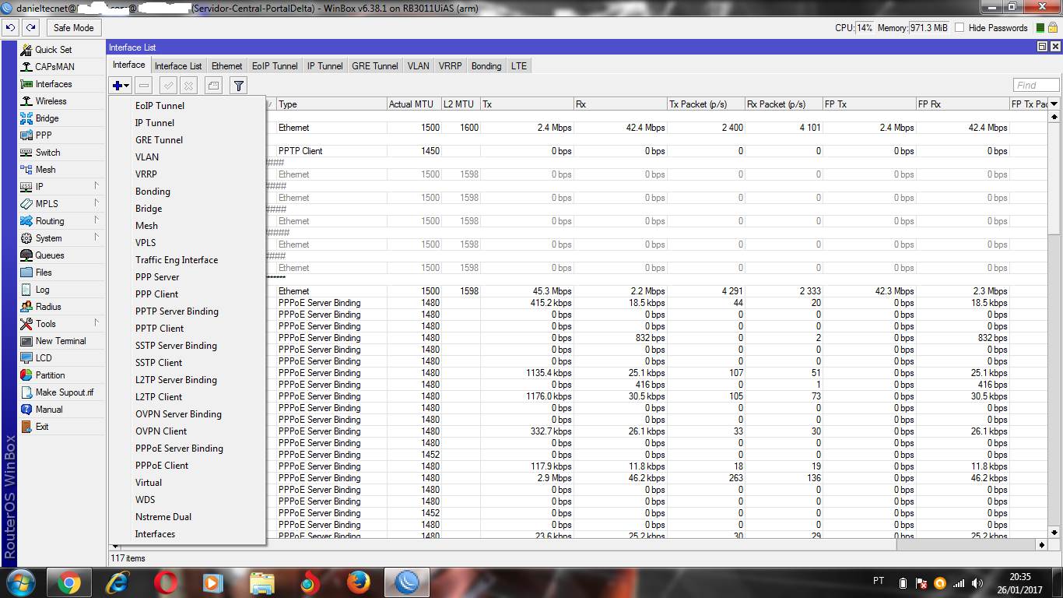Open the LCD sidebar item
The image size is (1063, 598).
click(61, 358)
